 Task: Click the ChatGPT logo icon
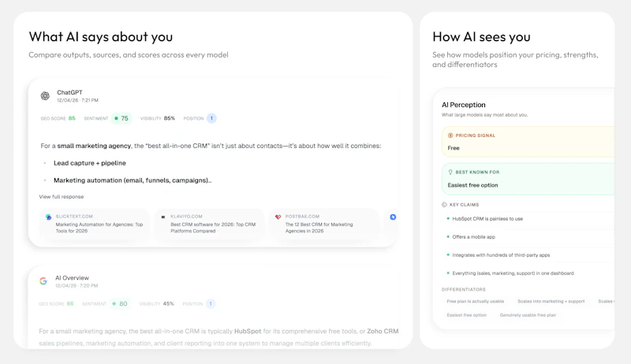(45, 95)
